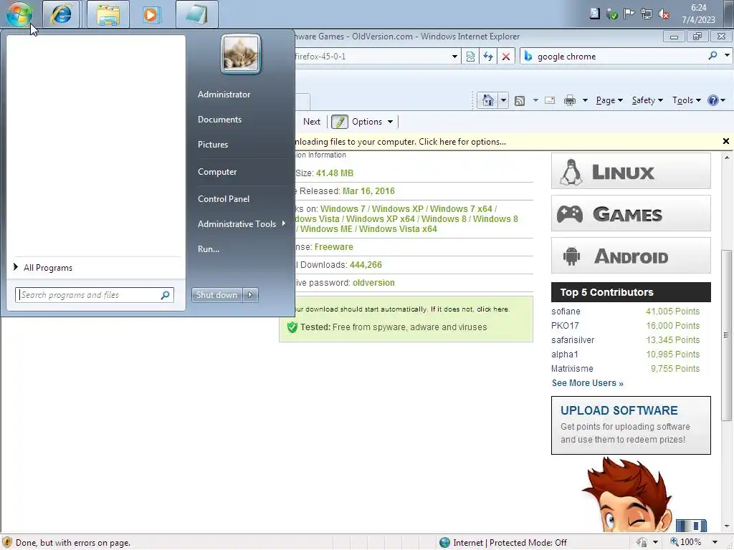Click the Next button in find bar

[311, 122]
